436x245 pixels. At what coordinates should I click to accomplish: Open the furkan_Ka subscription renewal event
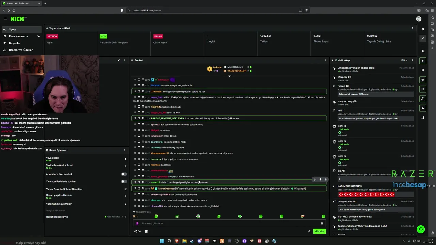tap(373, 90)
